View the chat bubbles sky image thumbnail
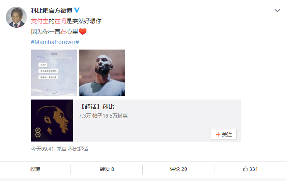Image resolution: width=287 pixels, height=181 pixels. [x=54, y=73]
